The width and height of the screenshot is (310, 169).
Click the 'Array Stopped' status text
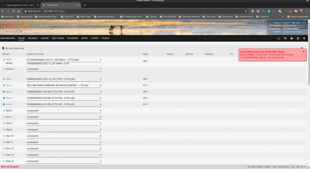pyautogui.click(x=11, y=167)
